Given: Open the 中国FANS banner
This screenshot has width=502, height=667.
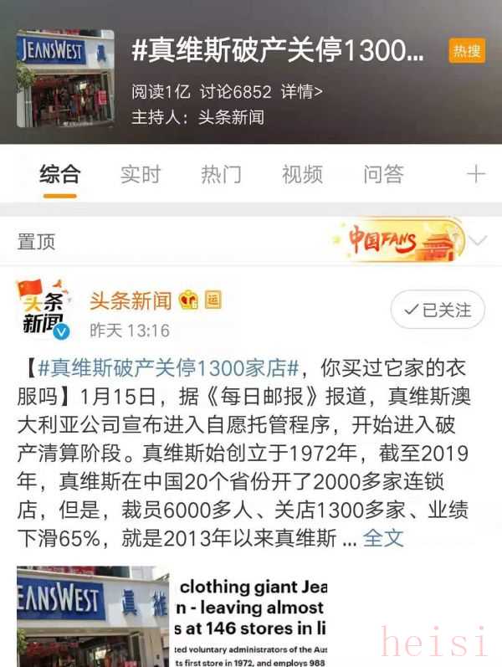Looking at the screenshot, I should pyautogui.click(x=399, y=240).
